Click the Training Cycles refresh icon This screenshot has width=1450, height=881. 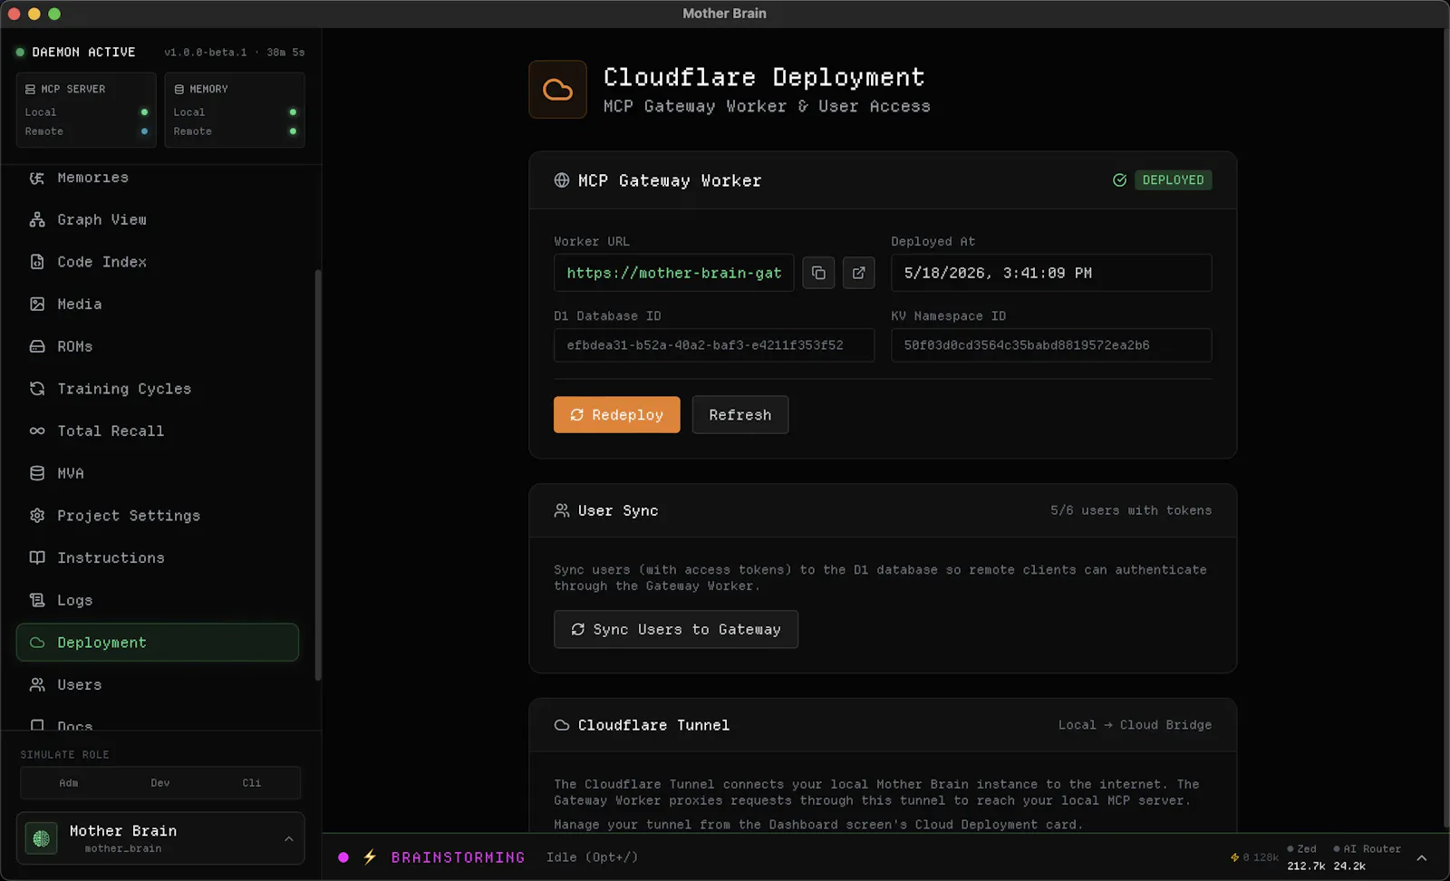(37, 389)
